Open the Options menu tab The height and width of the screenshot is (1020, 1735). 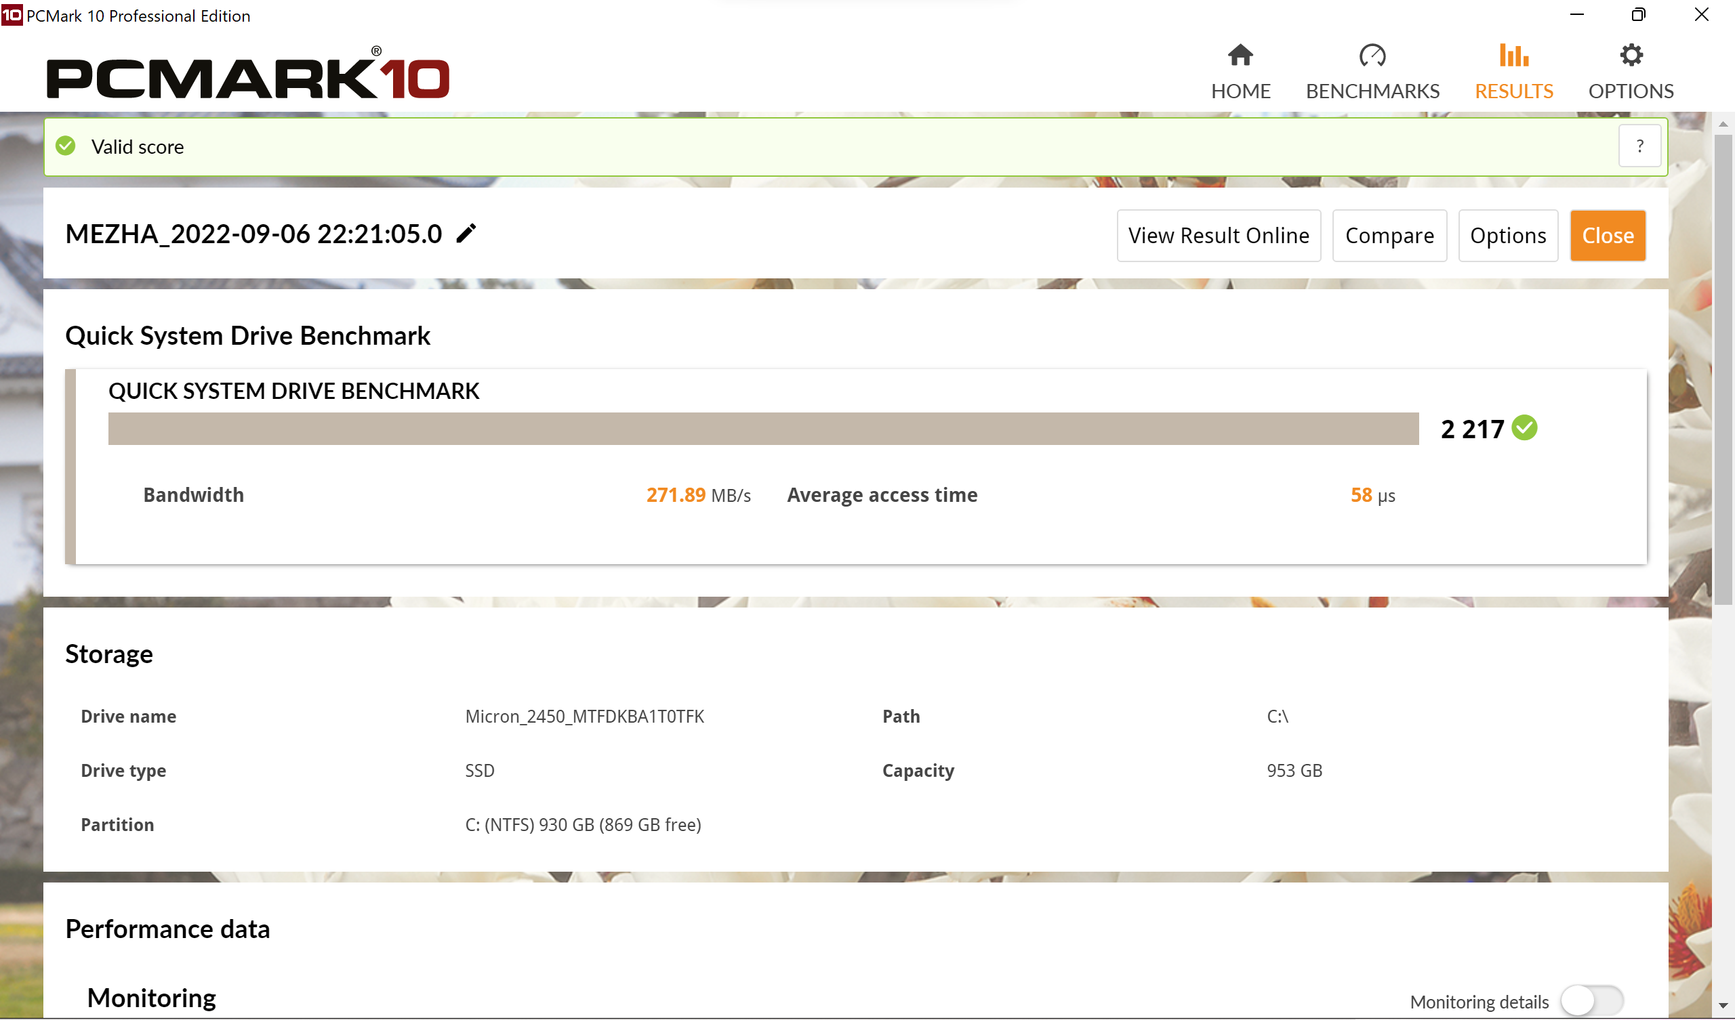[x=1631, y=69]
